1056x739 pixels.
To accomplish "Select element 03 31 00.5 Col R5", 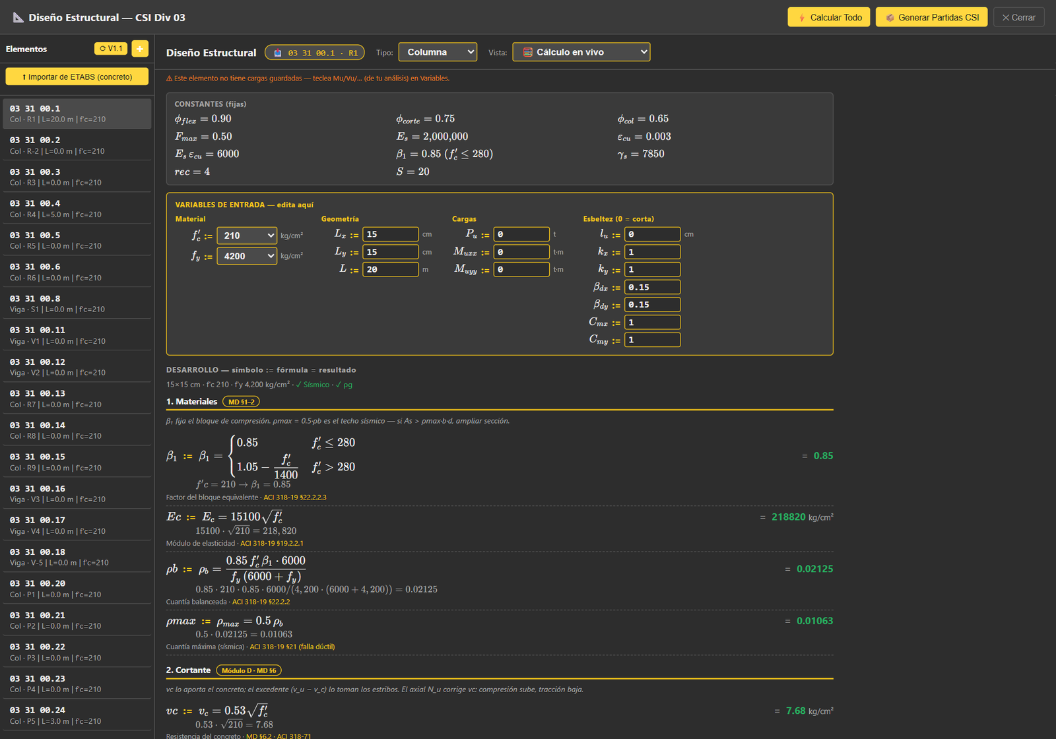I will (x=77, y=240).
